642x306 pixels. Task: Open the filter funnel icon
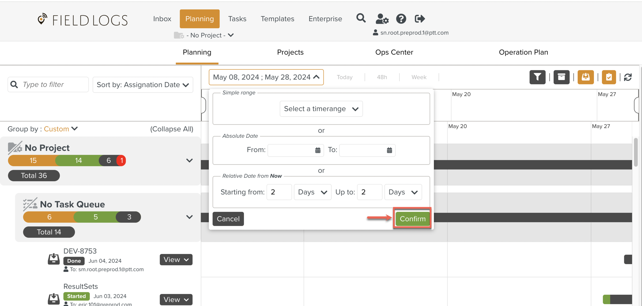(x=537, y=77)
